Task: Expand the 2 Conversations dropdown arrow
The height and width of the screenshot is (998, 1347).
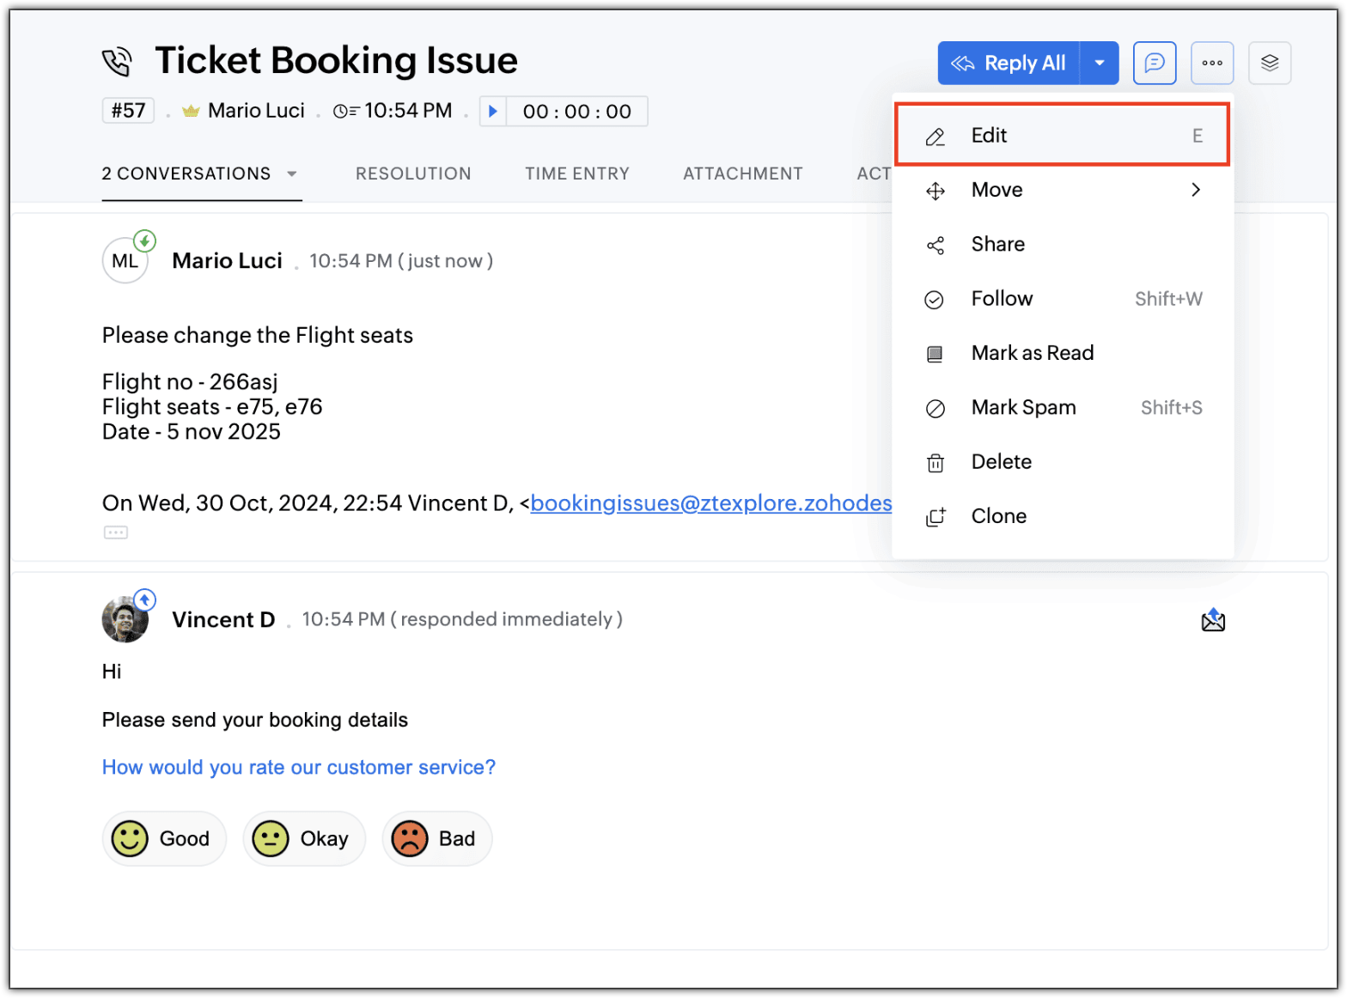Action: (292, 173)
